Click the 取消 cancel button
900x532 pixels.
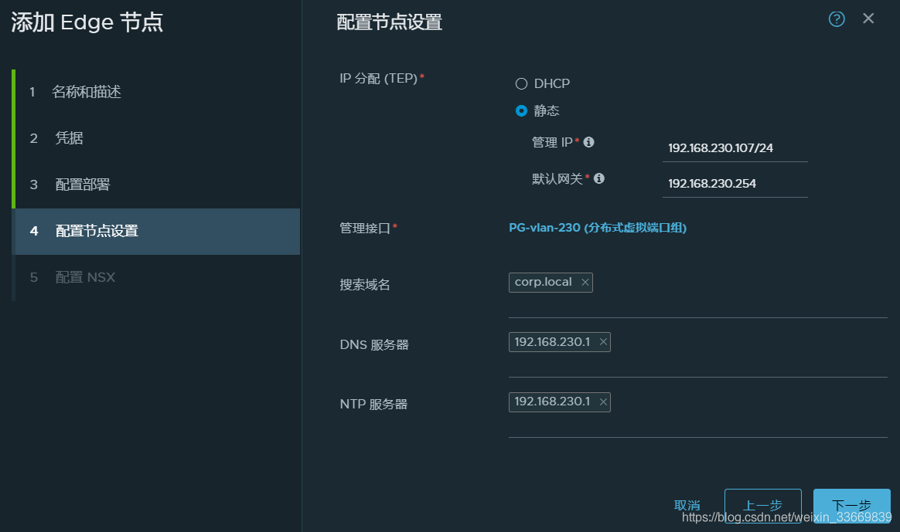point(687,506)
